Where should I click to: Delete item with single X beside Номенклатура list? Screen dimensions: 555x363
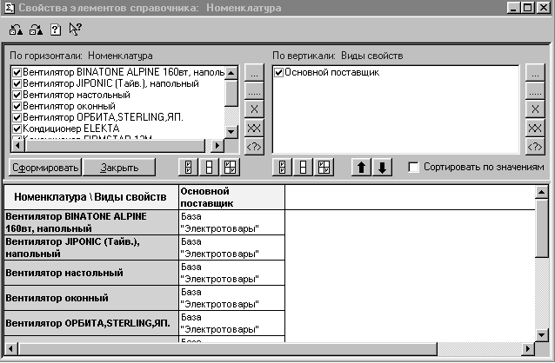click(x=254, y=109)
